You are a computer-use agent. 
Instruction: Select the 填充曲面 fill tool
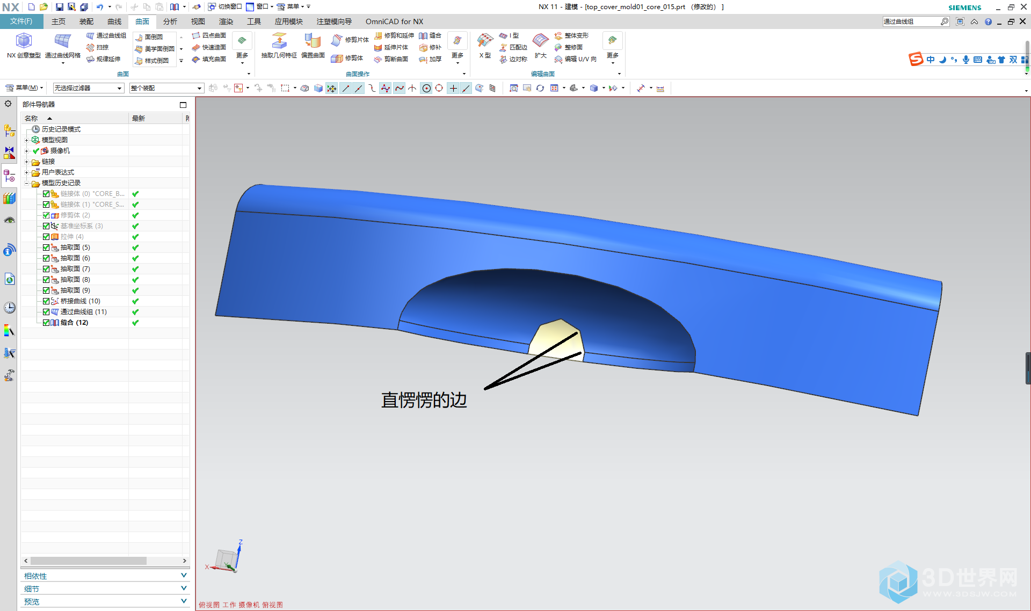(209, 59)
